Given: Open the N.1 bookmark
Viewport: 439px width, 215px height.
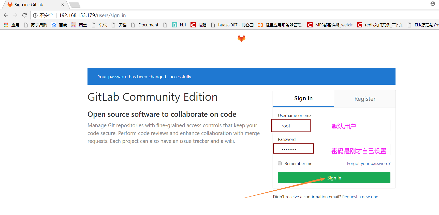Looking at the screenshot, I should 179,25.
